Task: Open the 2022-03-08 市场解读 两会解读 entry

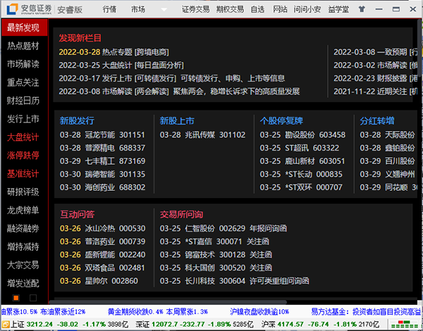Action: (x=179, y=92)
